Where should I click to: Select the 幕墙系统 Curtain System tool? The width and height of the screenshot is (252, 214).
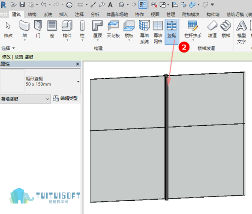point(144,32)
